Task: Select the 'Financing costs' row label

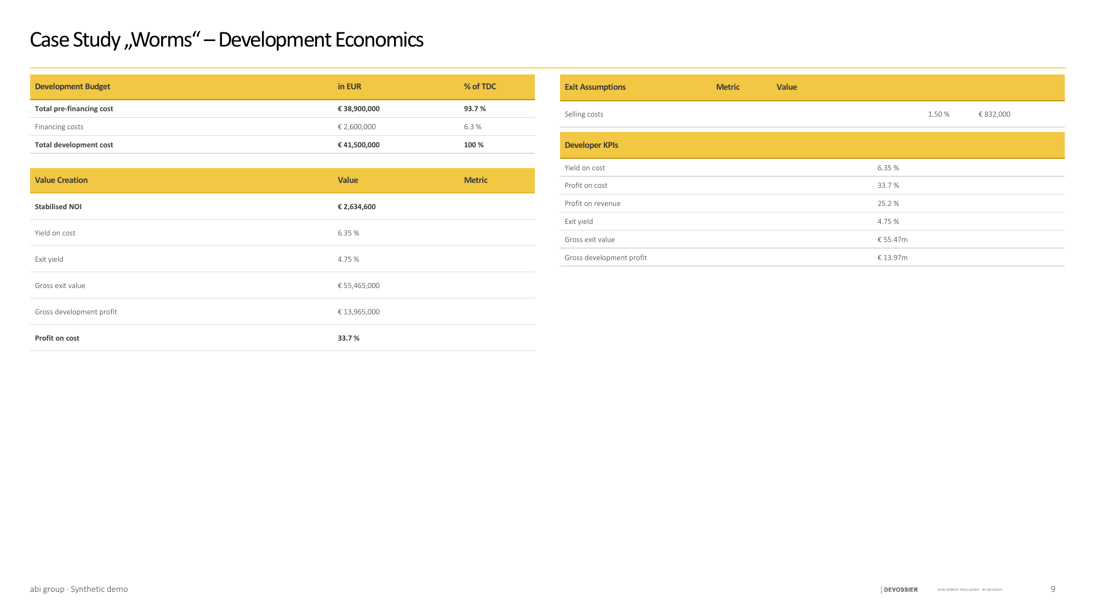Action: tap(59, 127)
